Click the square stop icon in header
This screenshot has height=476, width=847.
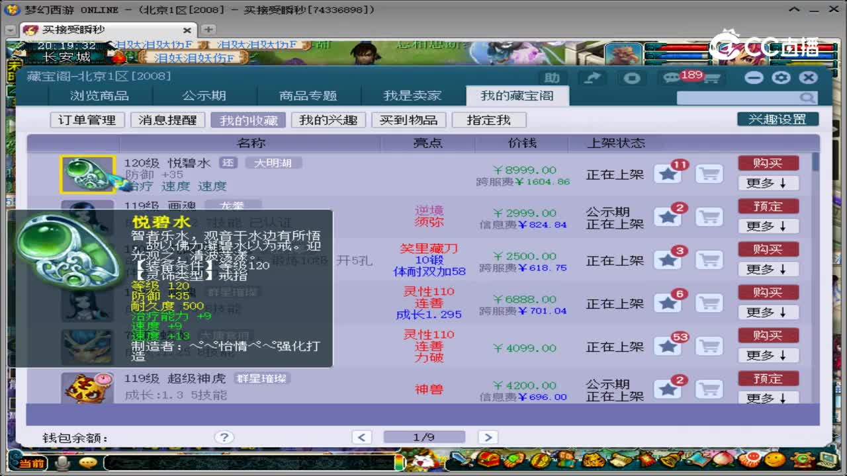(632, 78)
